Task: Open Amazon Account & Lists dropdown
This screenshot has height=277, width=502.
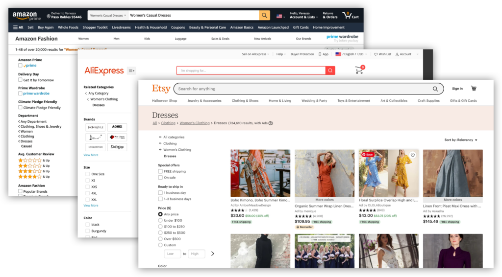Action: (304, 15)
